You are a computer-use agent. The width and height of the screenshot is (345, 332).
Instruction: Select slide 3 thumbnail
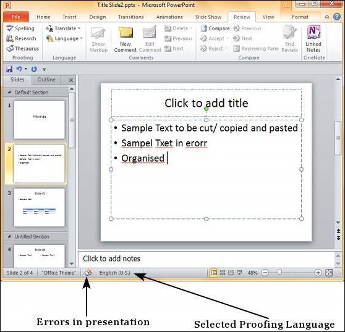[40, 207]
